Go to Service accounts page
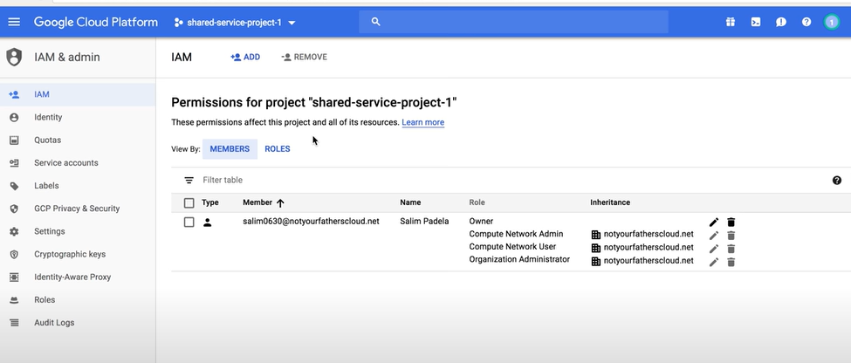Screen dimensions: 851x363 point(78,163)
